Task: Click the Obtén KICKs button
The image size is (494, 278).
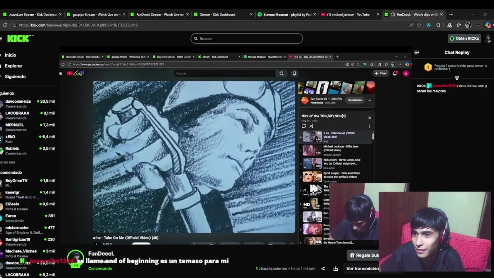Action: 464,38
